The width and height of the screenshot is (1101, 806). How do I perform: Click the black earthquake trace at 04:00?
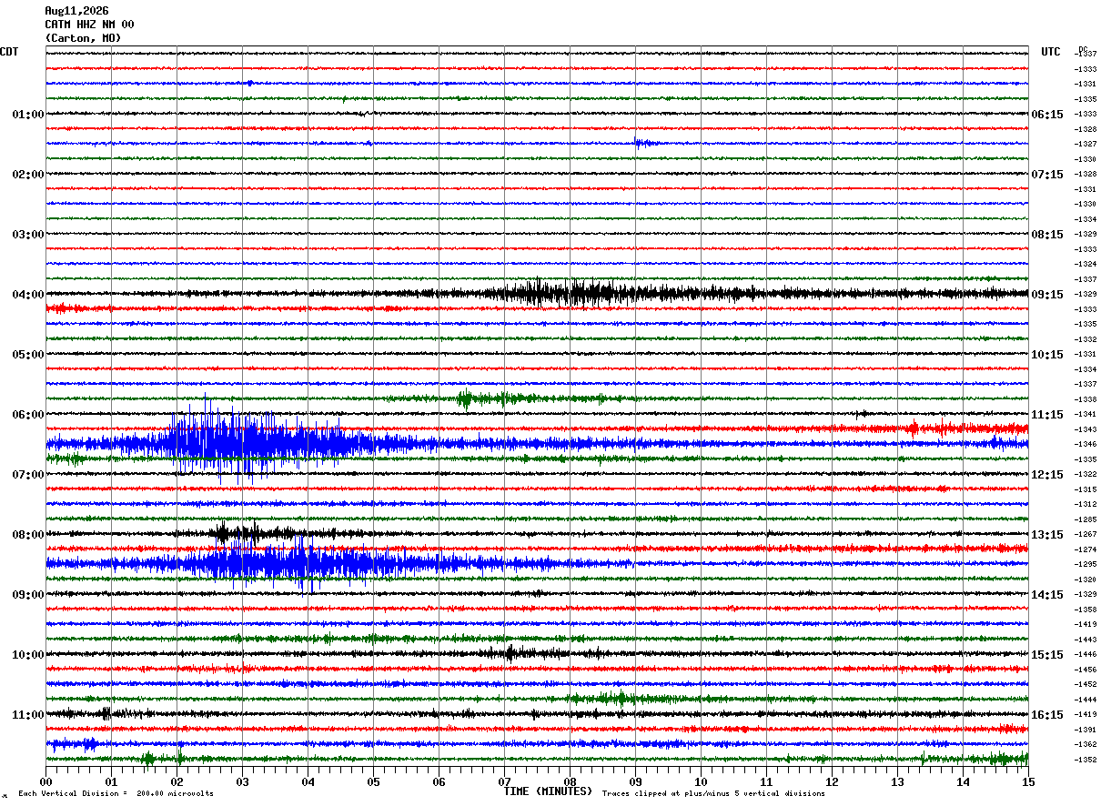tap(582, 293)
